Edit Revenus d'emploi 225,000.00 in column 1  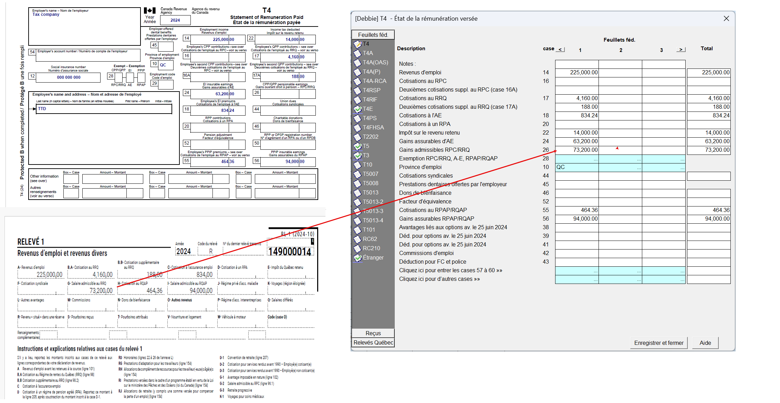577,73
